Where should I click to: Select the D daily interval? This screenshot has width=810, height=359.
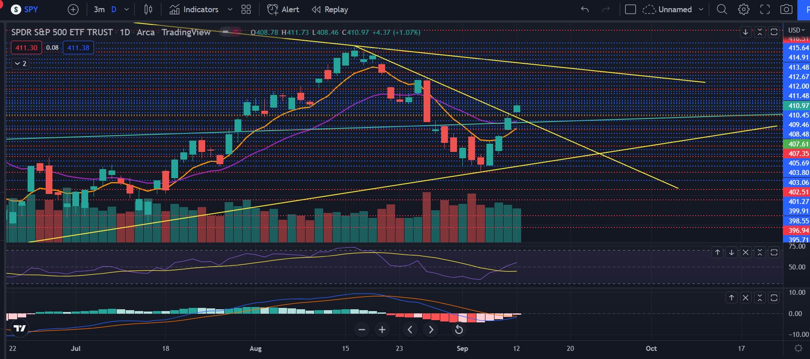tap(114, 9)
